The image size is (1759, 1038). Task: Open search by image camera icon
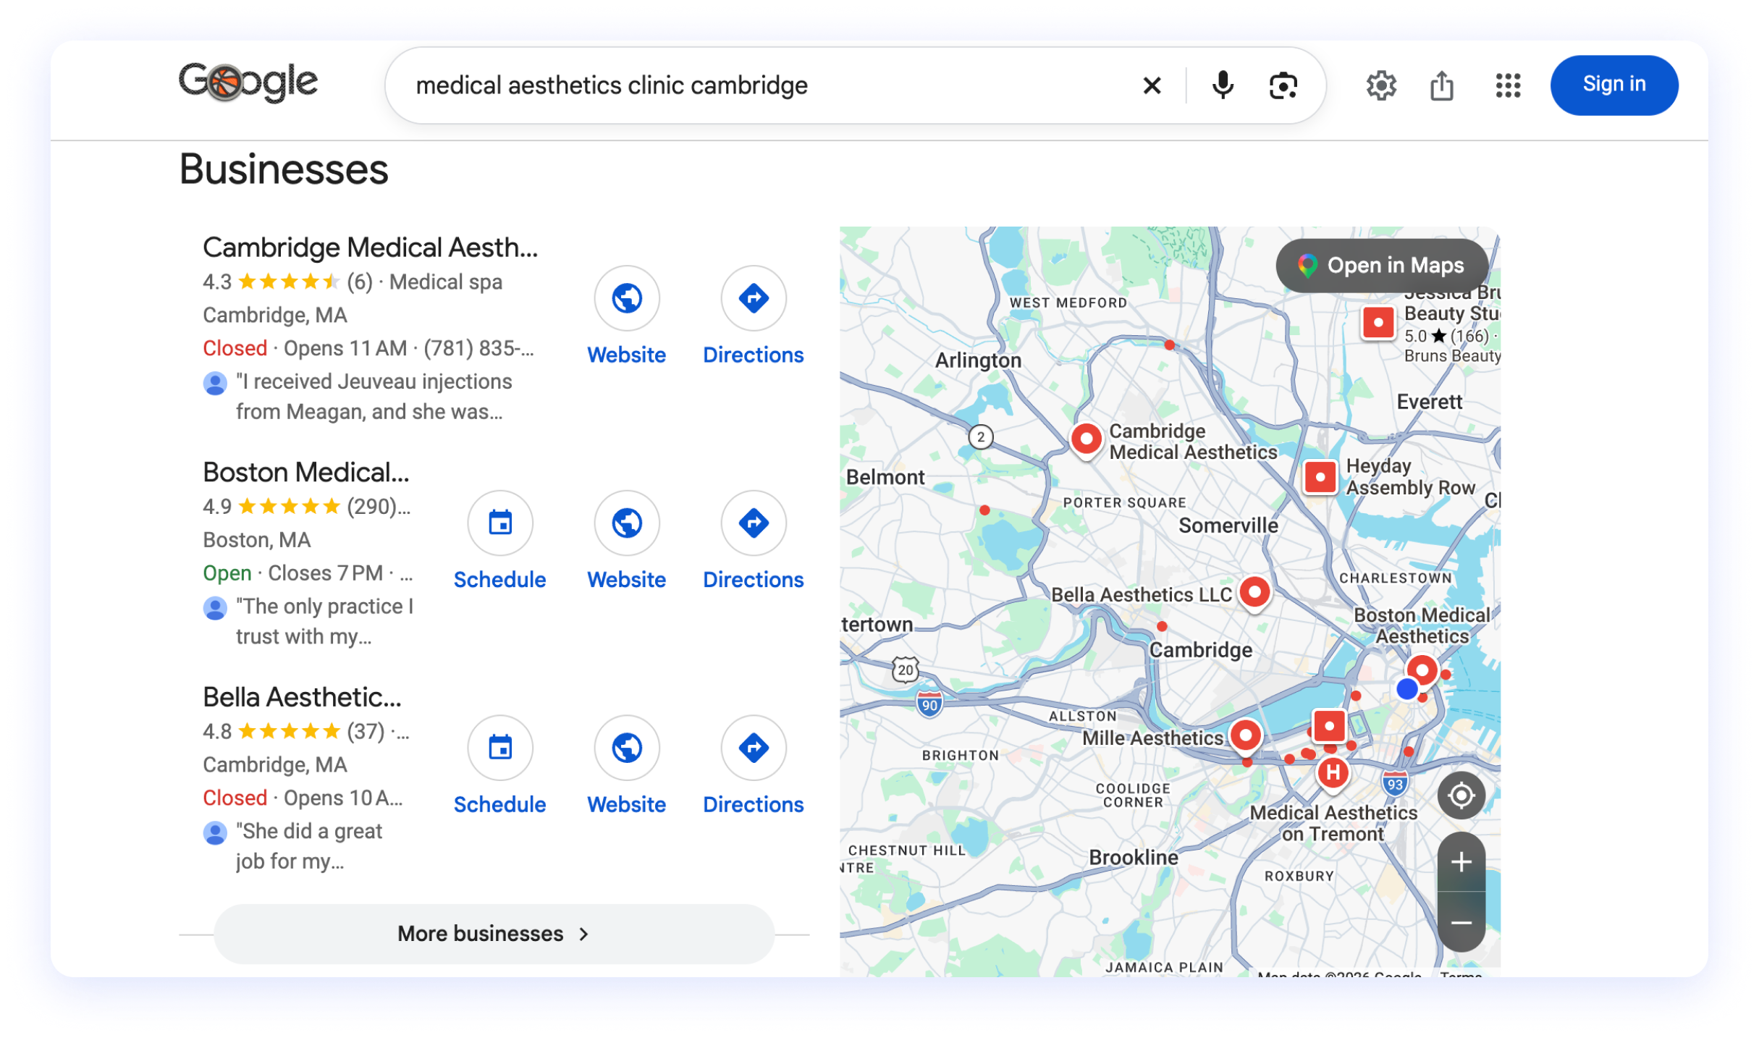[1283, 85]
